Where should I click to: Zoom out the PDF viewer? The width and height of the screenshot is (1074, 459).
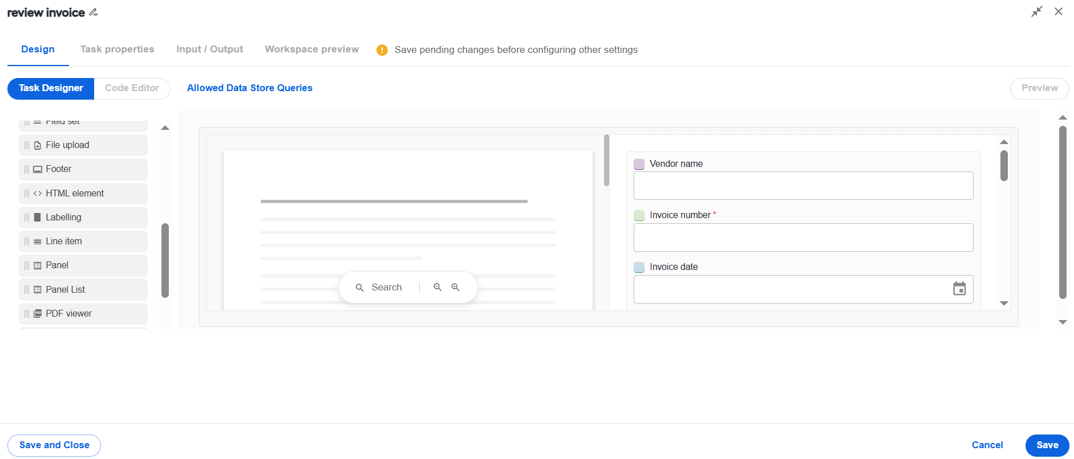tap(437, 287)
